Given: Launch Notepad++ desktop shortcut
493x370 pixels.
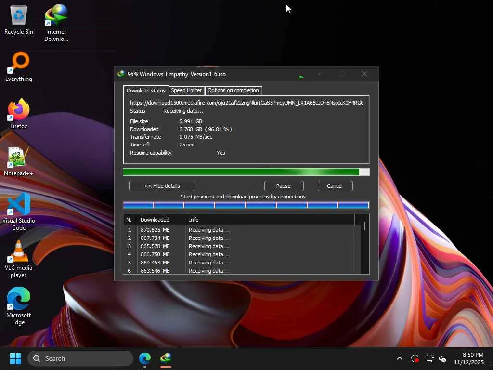Looking at the screenshot, I should [19, 158].
